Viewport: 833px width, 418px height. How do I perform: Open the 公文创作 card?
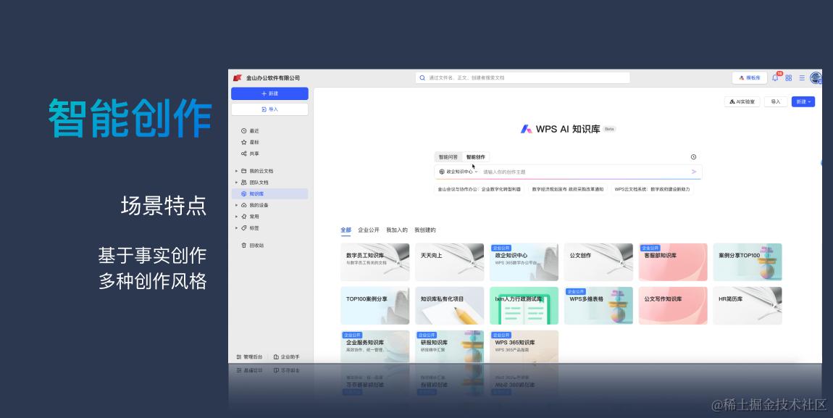[598, 262]
